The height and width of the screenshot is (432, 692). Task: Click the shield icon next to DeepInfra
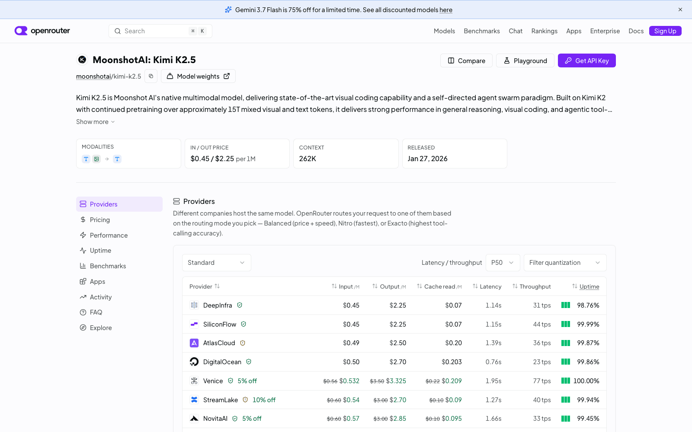coord(240,305)
